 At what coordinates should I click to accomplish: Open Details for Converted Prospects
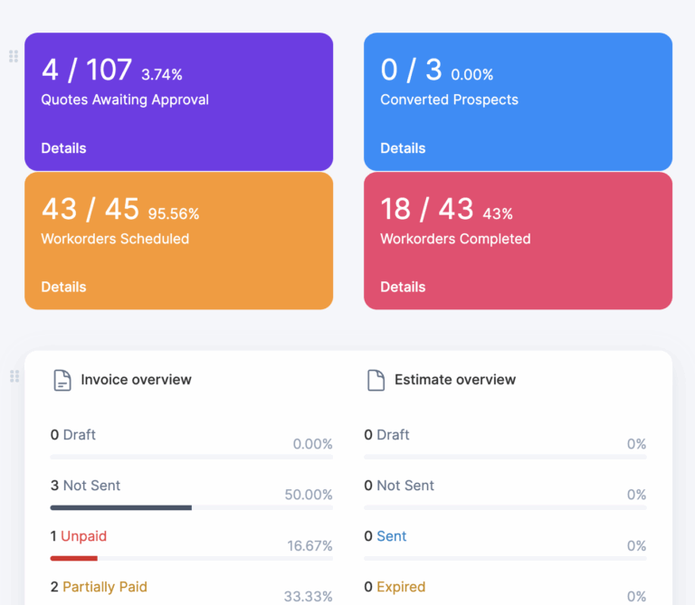pyautogui.click(x=403, y=148)
